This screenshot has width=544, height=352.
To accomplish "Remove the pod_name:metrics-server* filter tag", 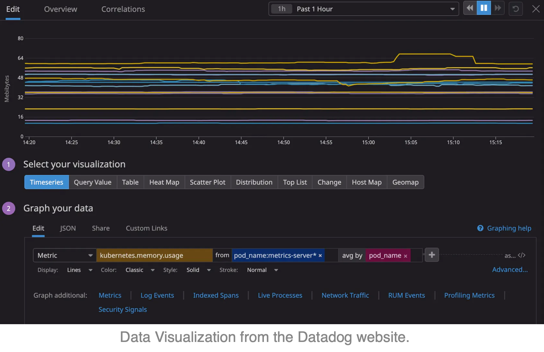I will 320,256.
